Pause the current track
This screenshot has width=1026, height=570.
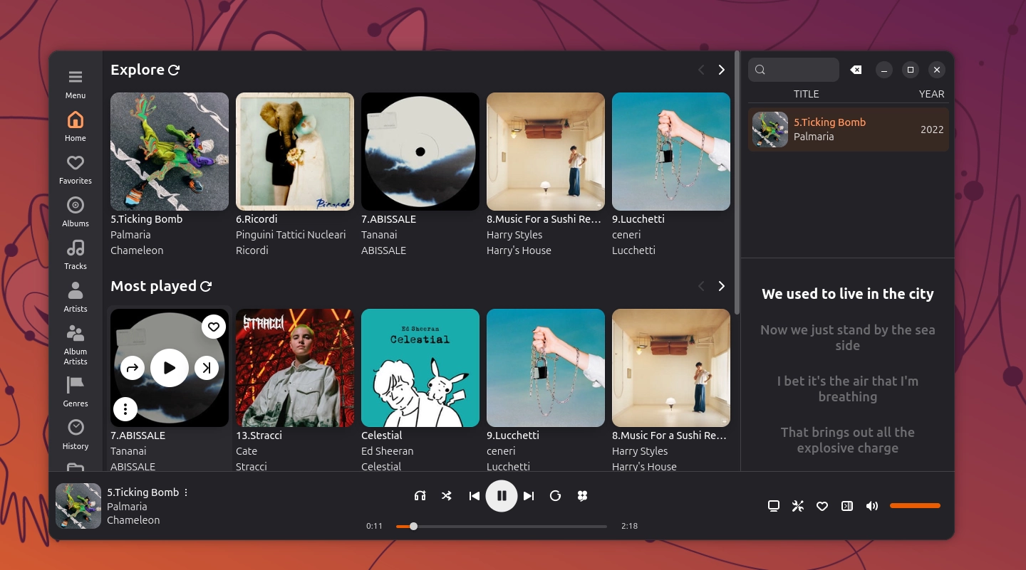[502, 496]
